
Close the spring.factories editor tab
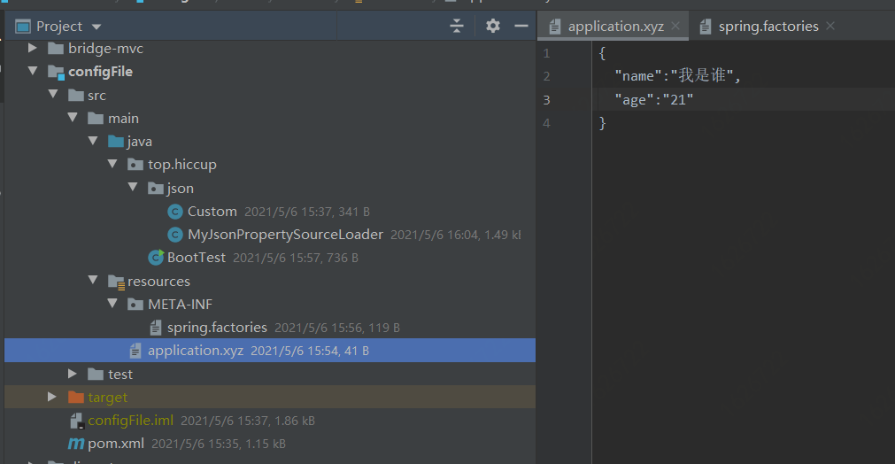tap(830, 26)
